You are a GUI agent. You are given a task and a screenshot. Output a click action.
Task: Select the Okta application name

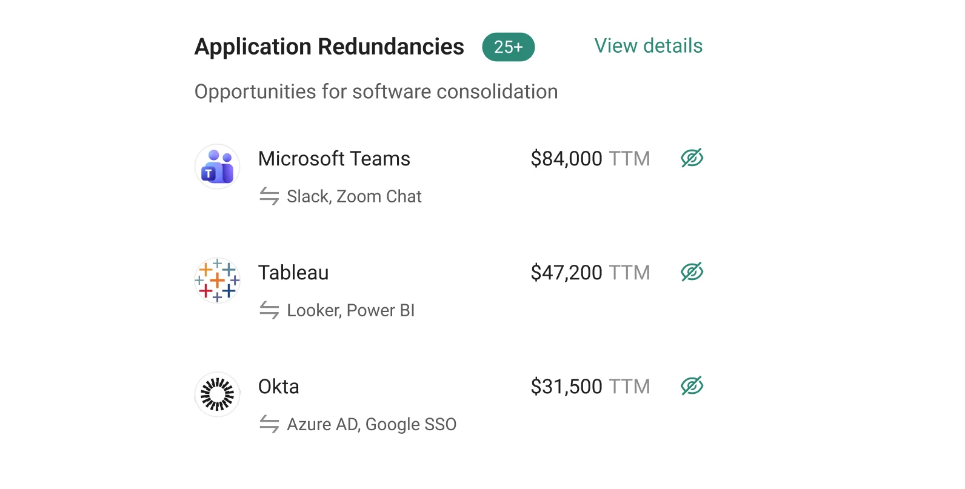point(279,387)
